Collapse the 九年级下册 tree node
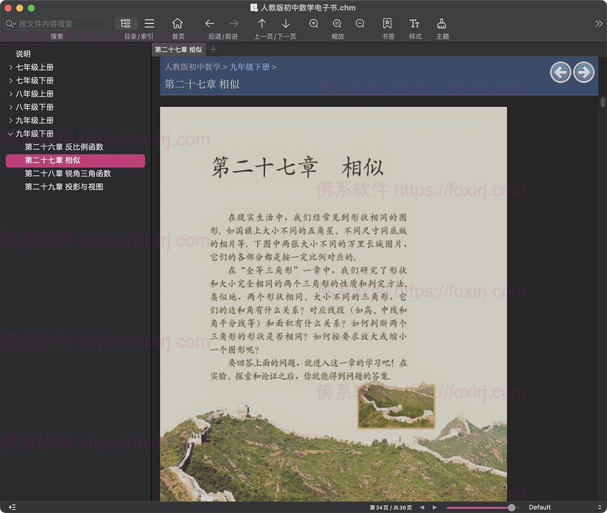The image size is (607, 513). [11, 134]
